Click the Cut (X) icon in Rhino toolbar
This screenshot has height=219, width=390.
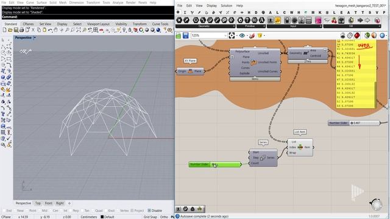click(x=33, y=30)
